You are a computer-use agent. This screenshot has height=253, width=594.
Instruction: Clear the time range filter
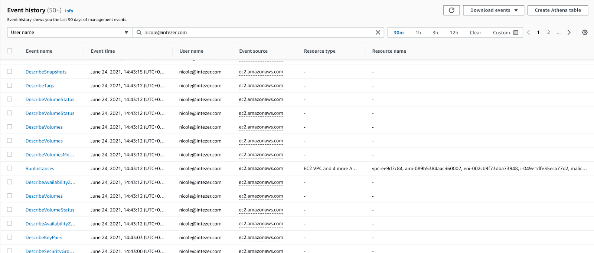[475, 33]
